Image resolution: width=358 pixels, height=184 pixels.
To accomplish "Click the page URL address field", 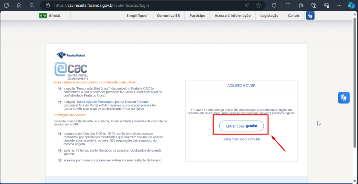I will point(140,6).
